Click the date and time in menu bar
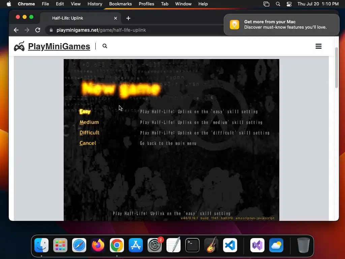The image size is (345, 259). [x=318, y=4]
